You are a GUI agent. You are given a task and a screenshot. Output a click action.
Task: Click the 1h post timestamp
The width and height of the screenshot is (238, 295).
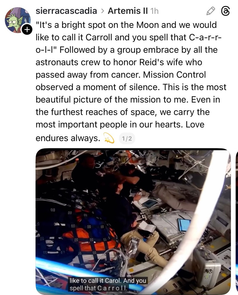point(154,11)
